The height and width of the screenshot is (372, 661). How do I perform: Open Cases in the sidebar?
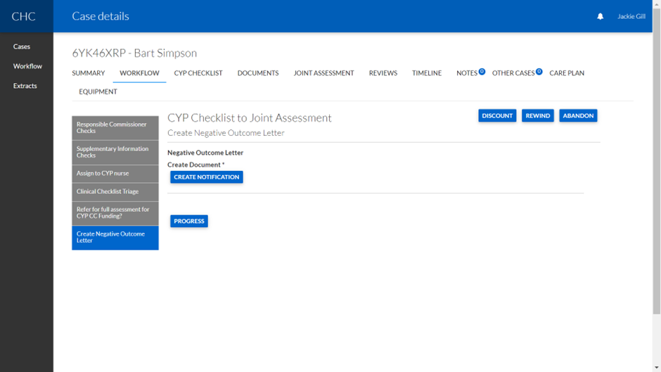[x=22, y=46]
